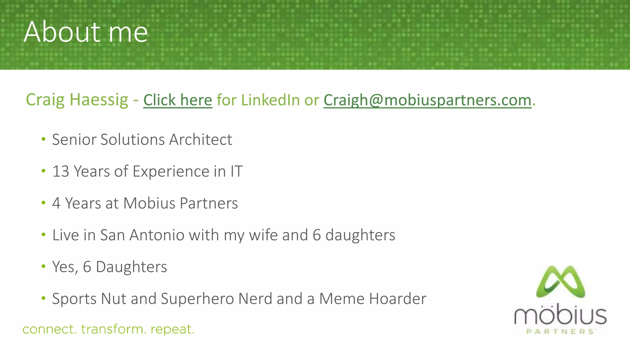630x354 pixels.
Task: Select the 'Senior Solutions Architect' bullet
Action: pyautogui.click(x=142, y=140)
